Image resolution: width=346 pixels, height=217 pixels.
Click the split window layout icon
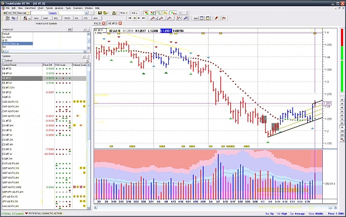pyautogui.click(x=202, y=18)
